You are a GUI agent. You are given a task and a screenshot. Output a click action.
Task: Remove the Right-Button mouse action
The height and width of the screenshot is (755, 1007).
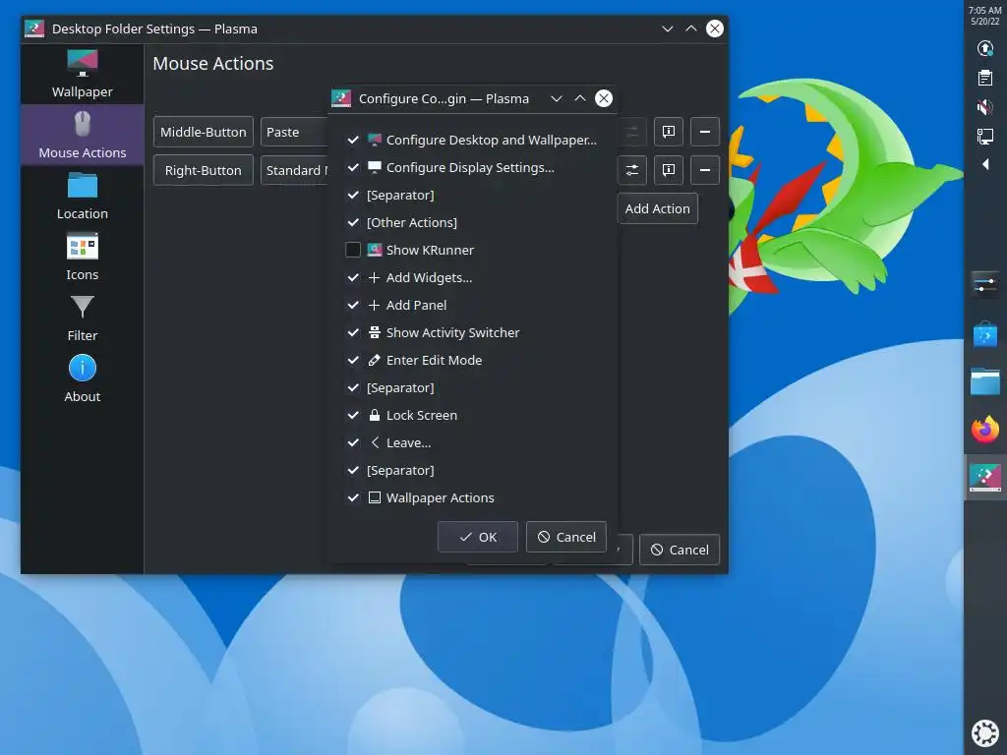(x=704, y=170)
